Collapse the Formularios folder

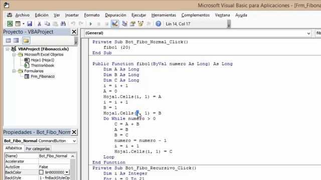[x=14, y=71]
